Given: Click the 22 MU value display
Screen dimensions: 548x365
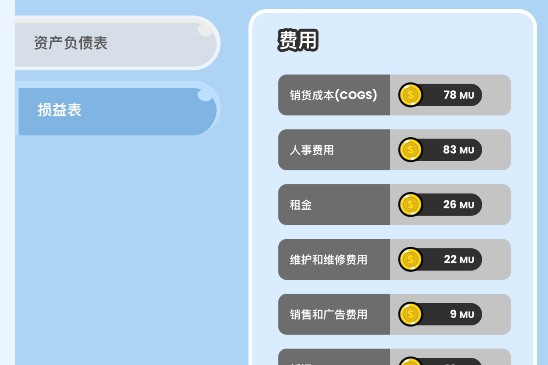Looking at the screenshot, I should tap(460, 259).
